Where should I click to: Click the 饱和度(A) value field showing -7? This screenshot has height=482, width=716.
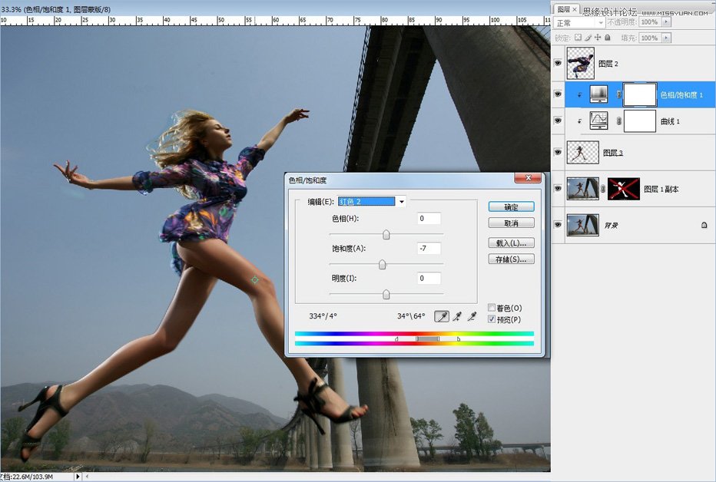pyautogui.click(x=429, y=249)
